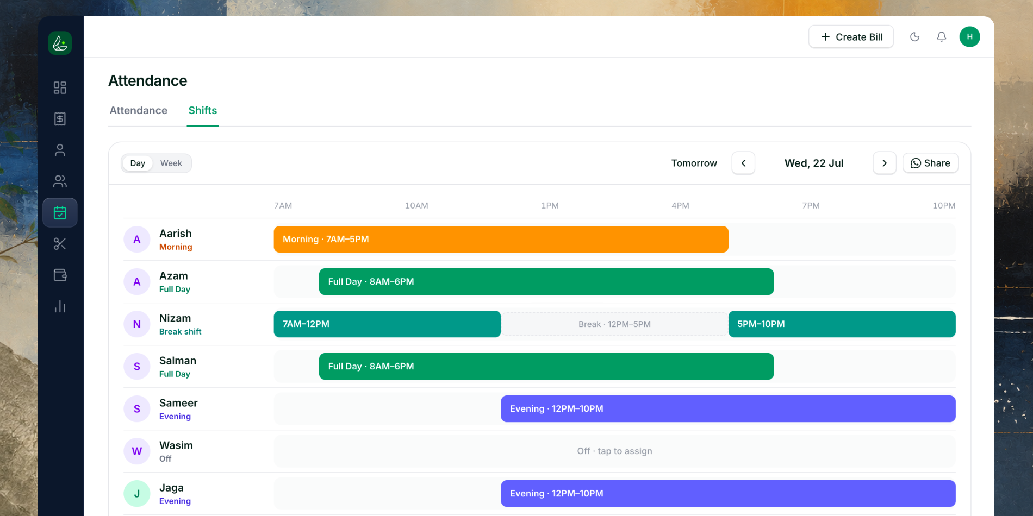Click the Create Bill button
Viewport: 1033px width, 516px height.
click(x=851, y=37)
